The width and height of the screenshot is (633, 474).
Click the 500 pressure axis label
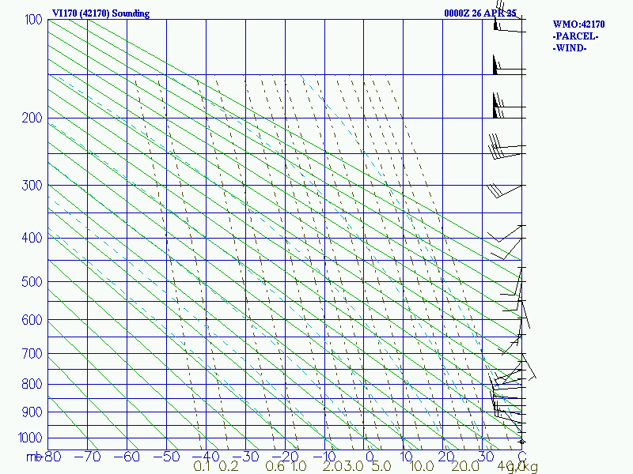pos(32,281)
